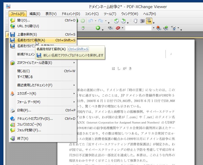Select the Hand tool
Screen dimensions: 203x165
136,21
